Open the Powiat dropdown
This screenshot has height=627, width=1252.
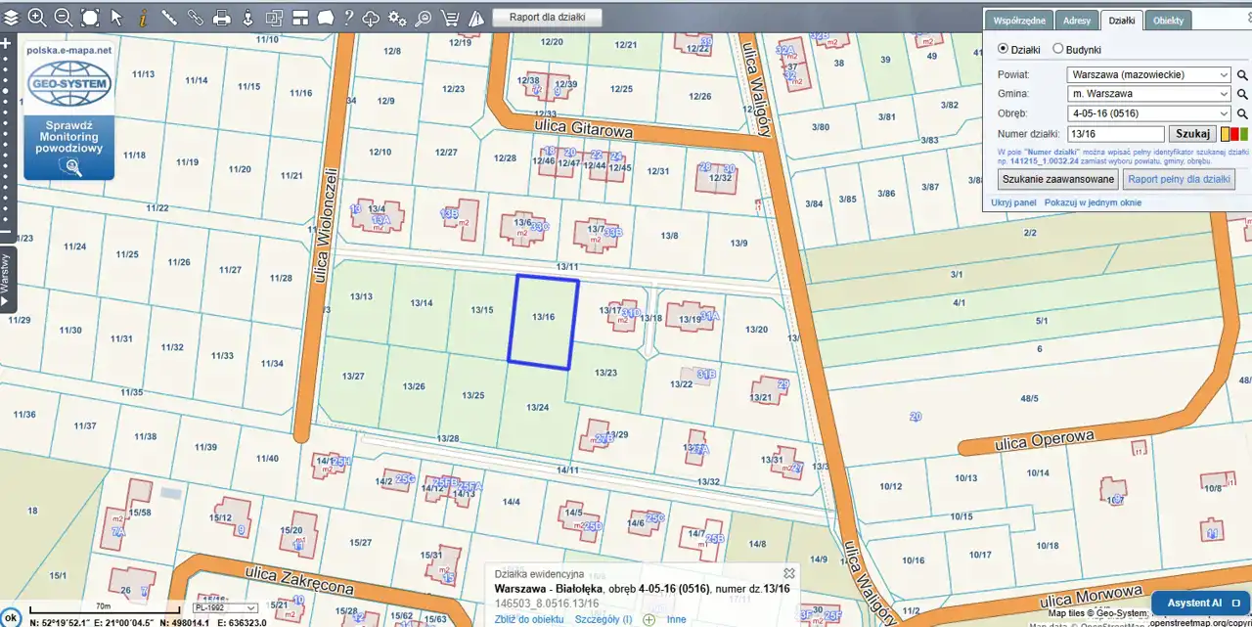(1148, 75)
